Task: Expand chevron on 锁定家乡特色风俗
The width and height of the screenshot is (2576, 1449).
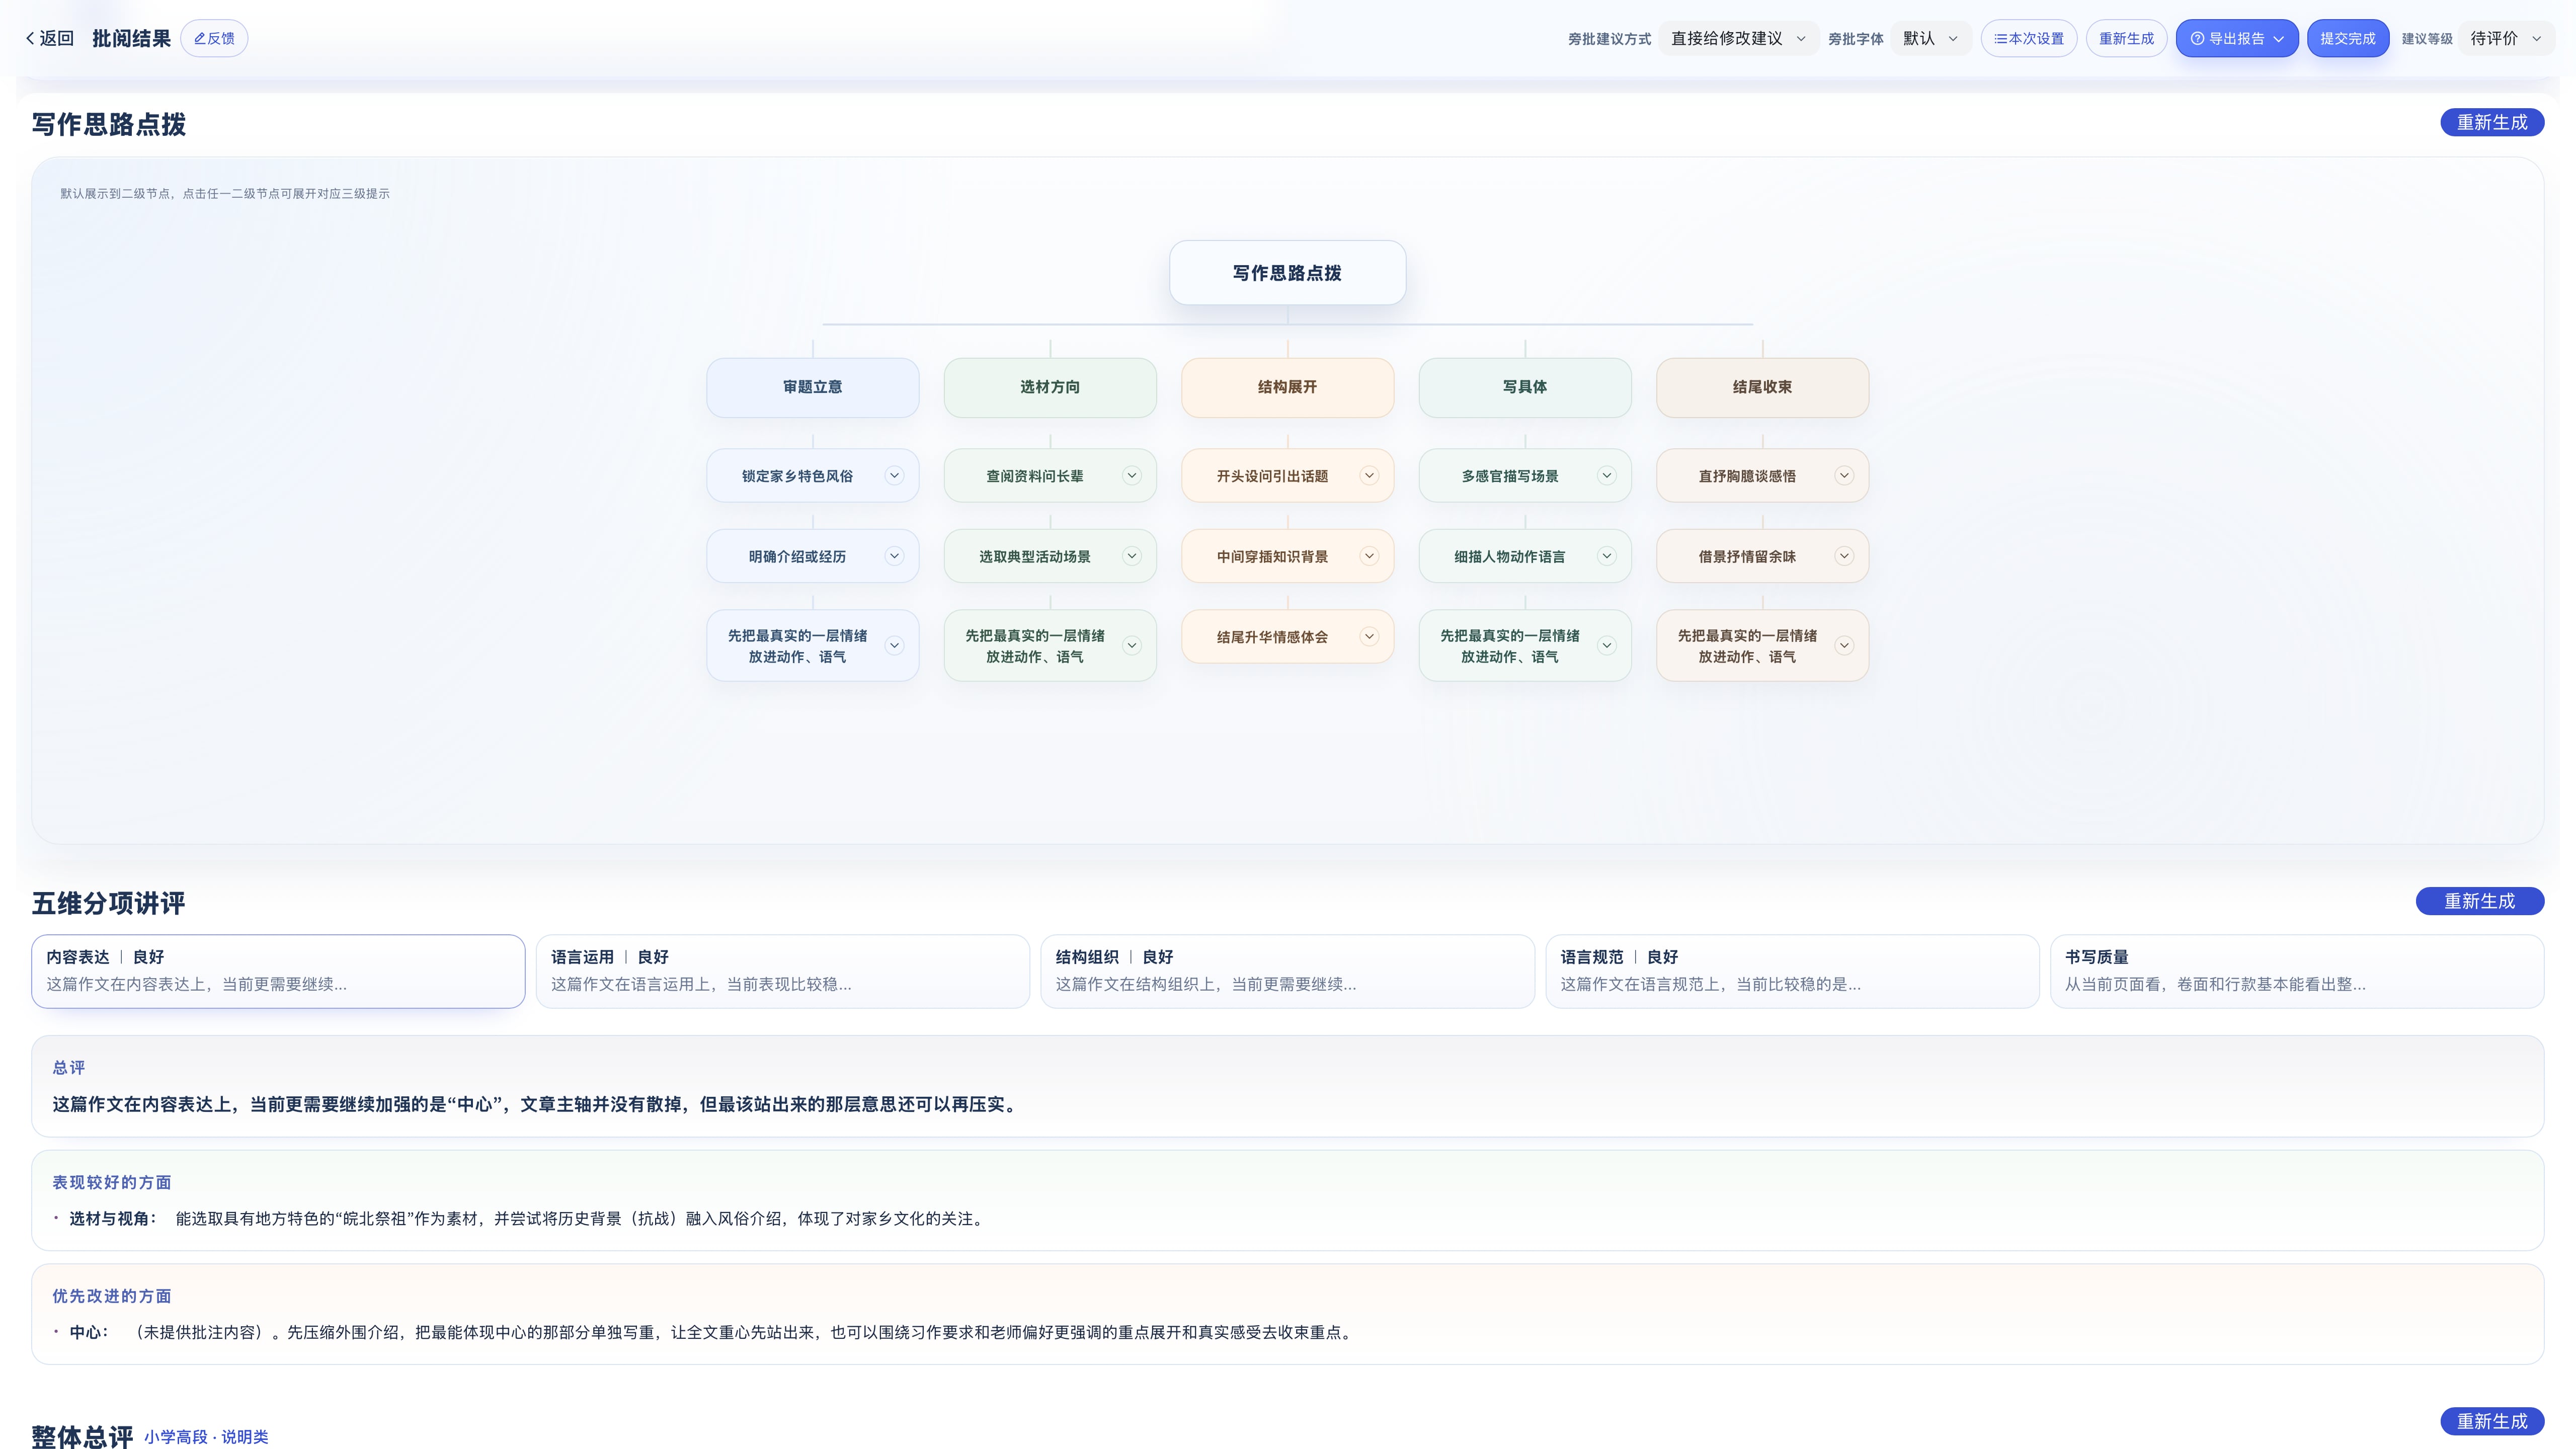Action: 894,476
